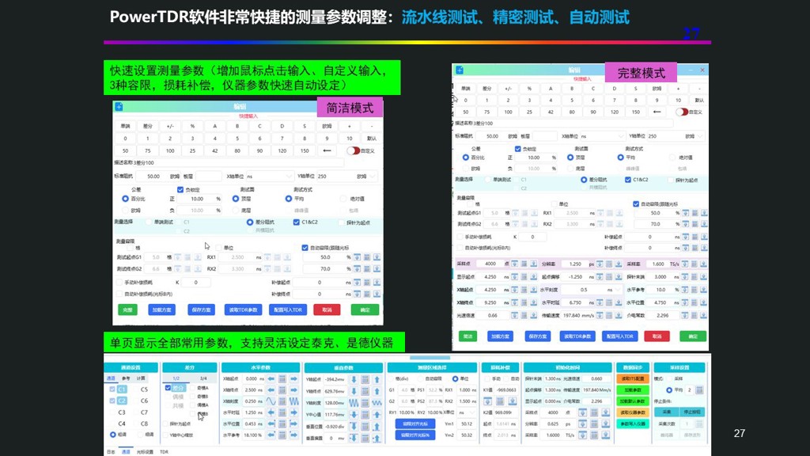
Task: Open keypad icon in 补偿终点 row, 简洁模式 window
Action: [x=367, y=294]
